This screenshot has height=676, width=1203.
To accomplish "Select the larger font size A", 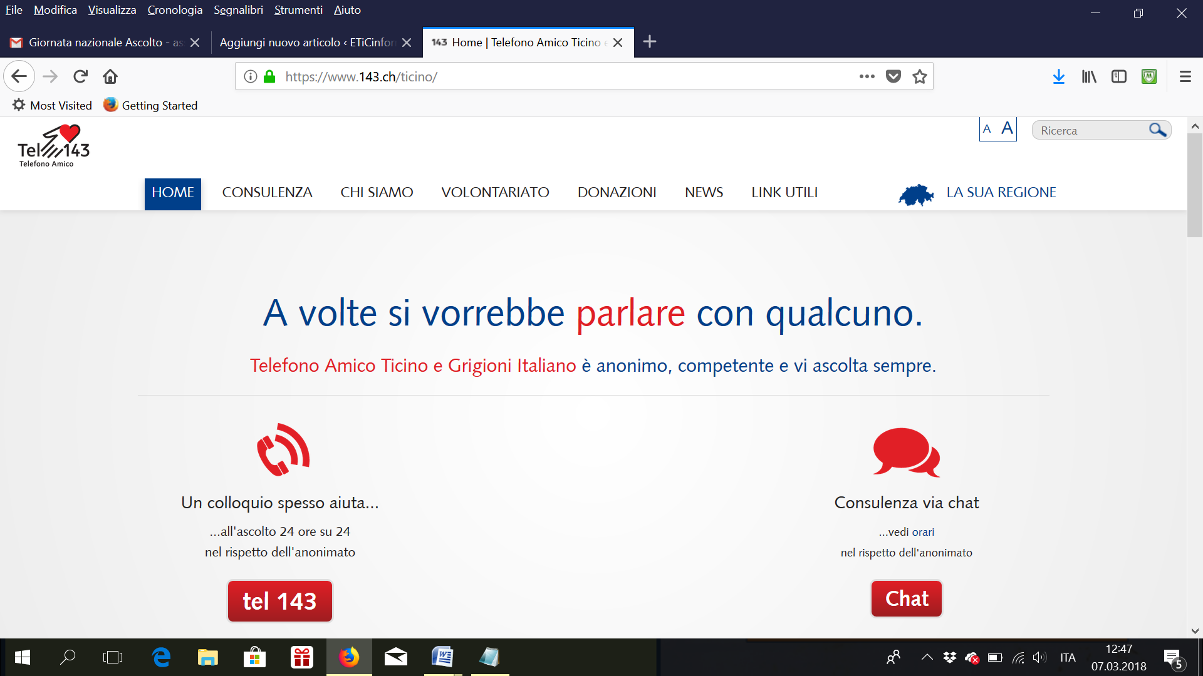I will pyautogui.click(x=1007, y=128).
